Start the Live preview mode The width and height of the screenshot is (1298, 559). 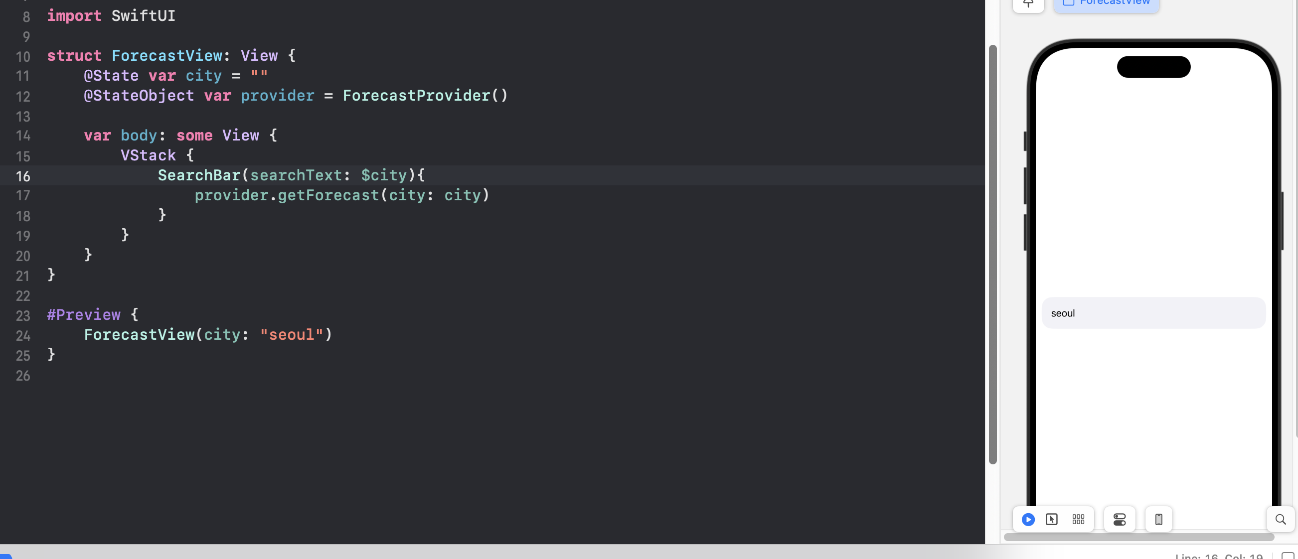[1028, 519]
